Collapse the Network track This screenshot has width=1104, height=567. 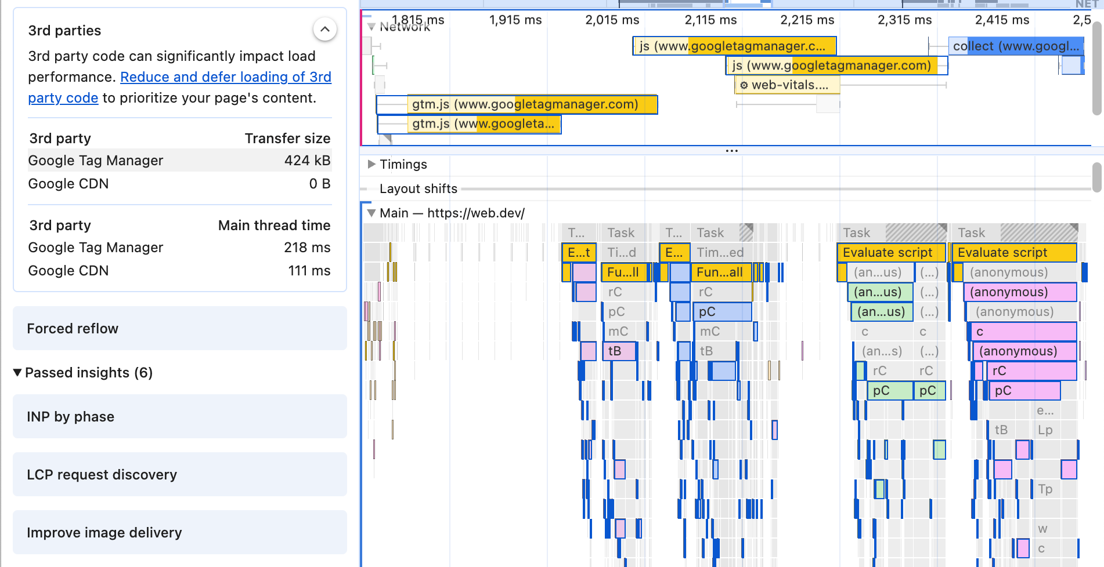click(x=370, y=27)
